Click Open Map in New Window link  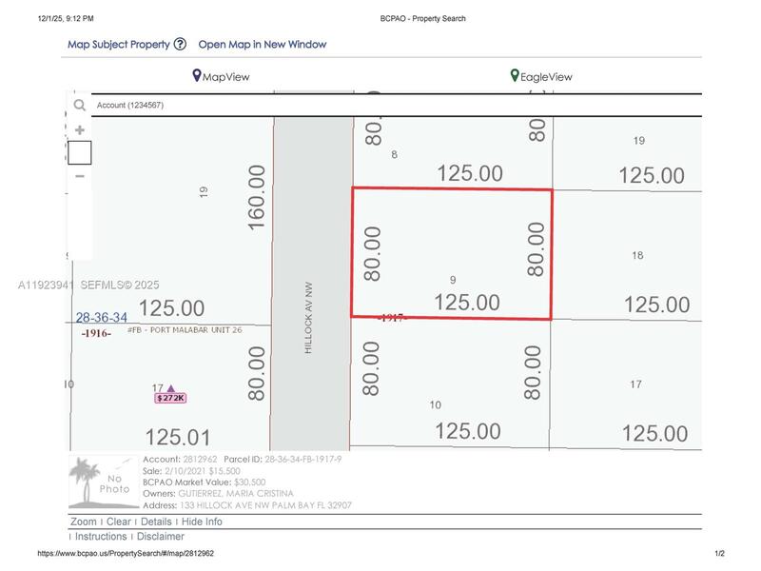click(262, 45)
